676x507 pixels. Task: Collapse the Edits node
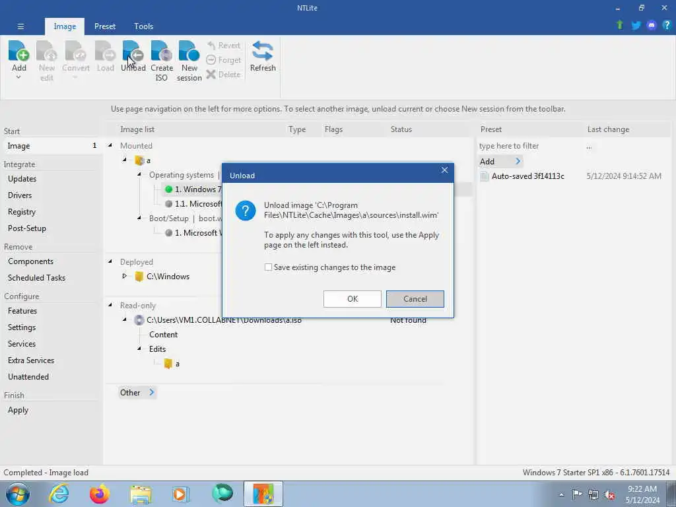[x=139, y=349]
